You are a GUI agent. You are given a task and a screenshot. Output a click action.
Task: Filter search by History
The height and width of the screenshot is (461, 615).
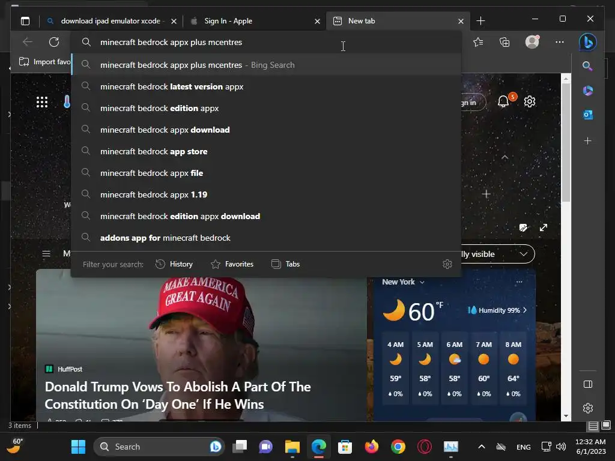(175, 264)
